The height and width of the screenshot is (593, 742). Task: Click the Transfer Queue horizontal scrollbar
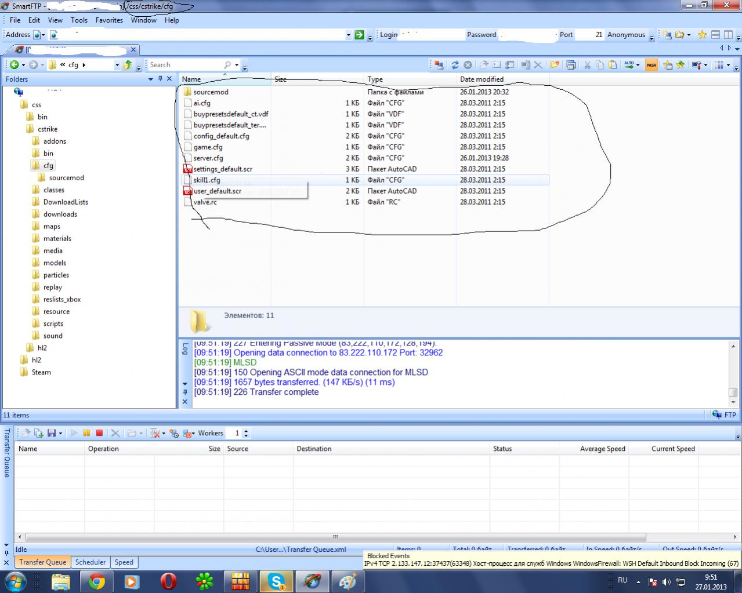335,537
